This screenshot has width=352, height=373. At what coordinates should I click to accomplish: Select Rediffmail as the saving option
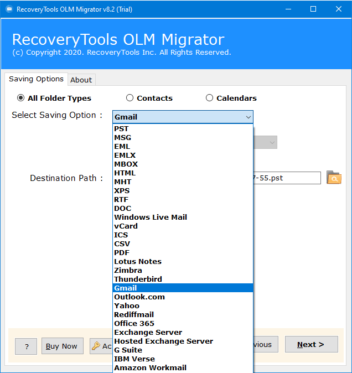point(183,314)
